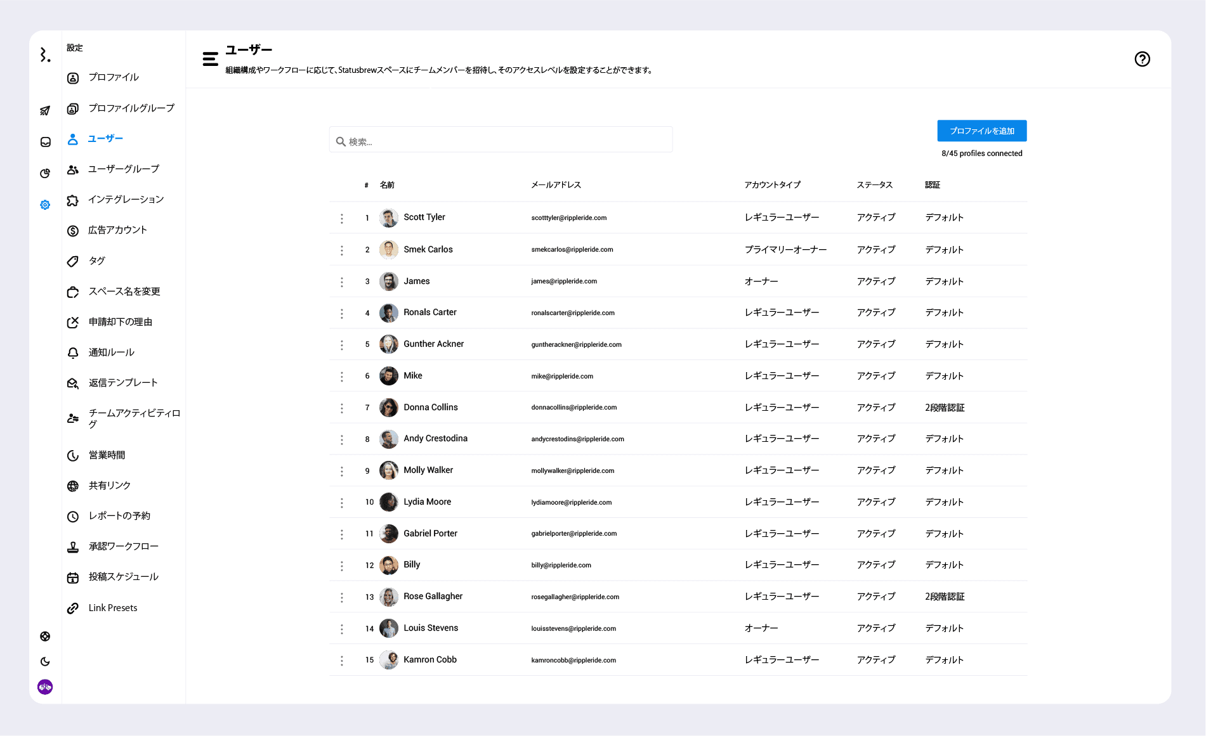Click the paper plane publish icon
Viewport: 1206px width, 736px height.
pos(45,111)
